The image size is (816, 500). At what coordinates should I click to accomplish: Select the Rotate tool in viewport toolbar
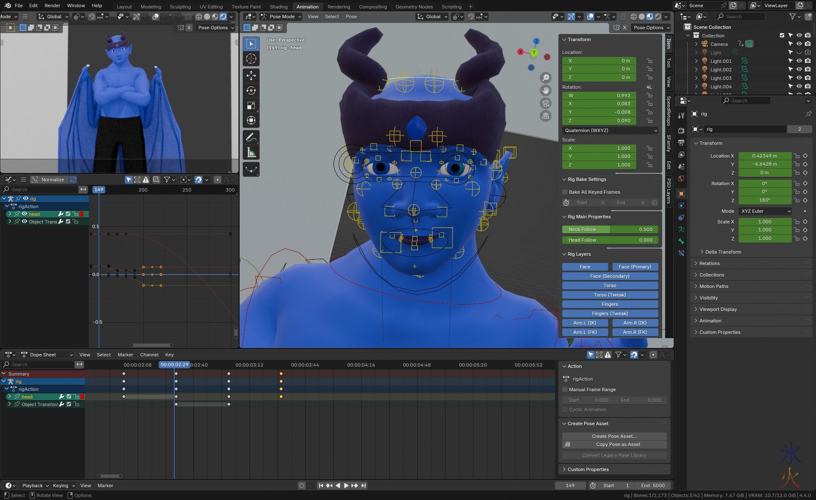[251, 90]
